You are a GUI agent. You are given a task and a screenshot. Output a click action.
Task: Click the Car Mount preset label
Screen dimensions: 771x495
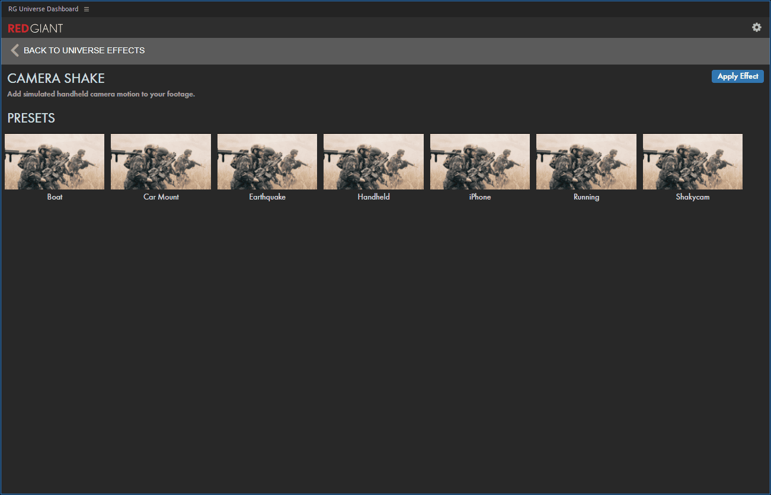click(x=161, y=197)
